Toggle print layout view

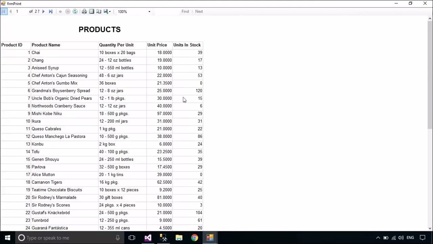(x=92, y=12)
